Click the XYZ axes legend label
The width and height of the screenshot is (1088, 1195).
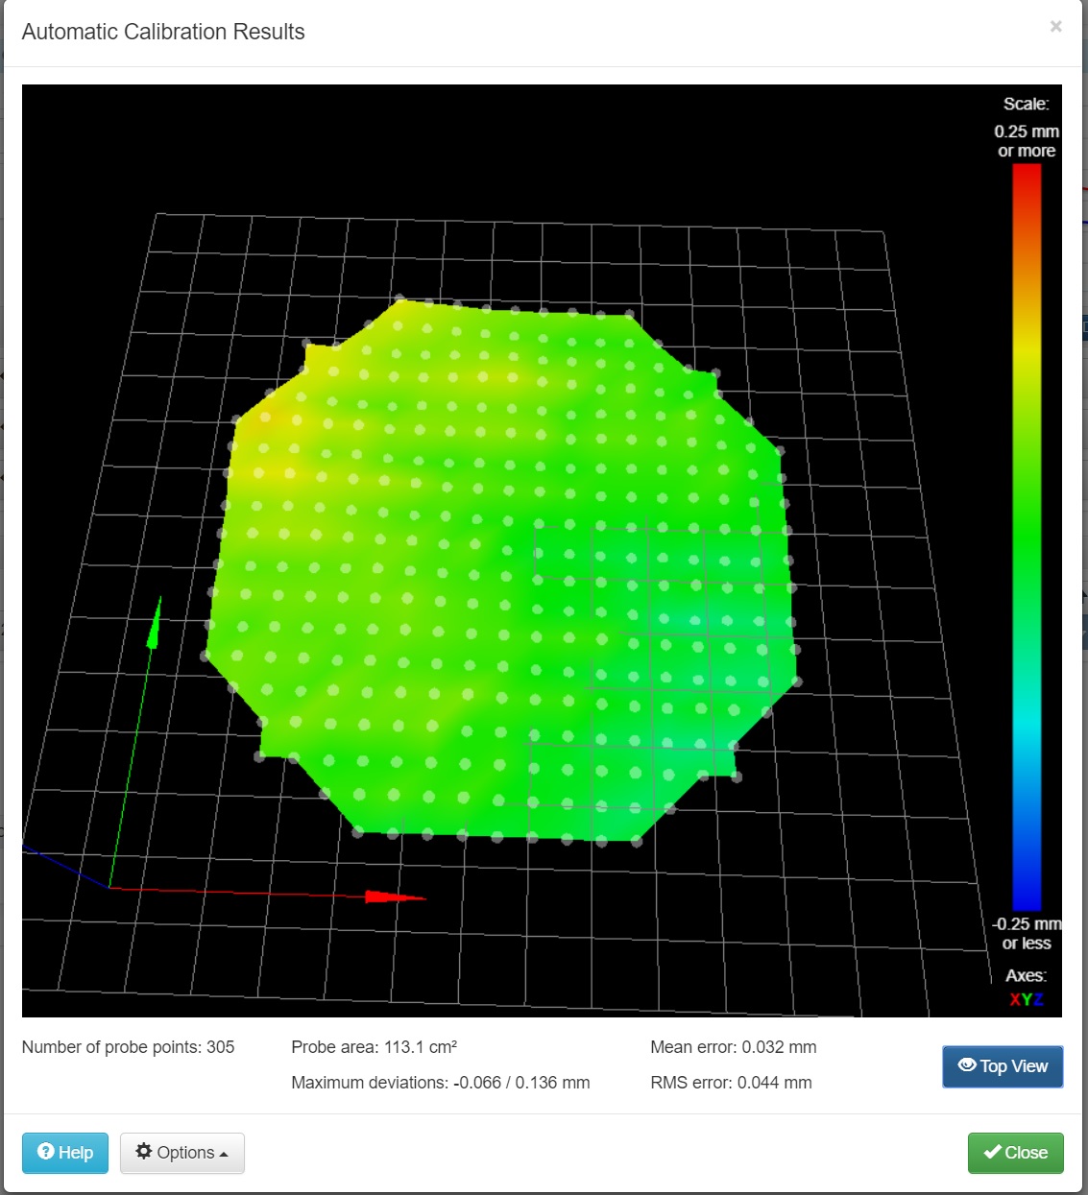[x=1026, y=999]
